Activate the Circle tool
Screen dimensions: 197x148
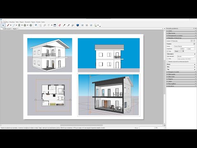[25, 25]
